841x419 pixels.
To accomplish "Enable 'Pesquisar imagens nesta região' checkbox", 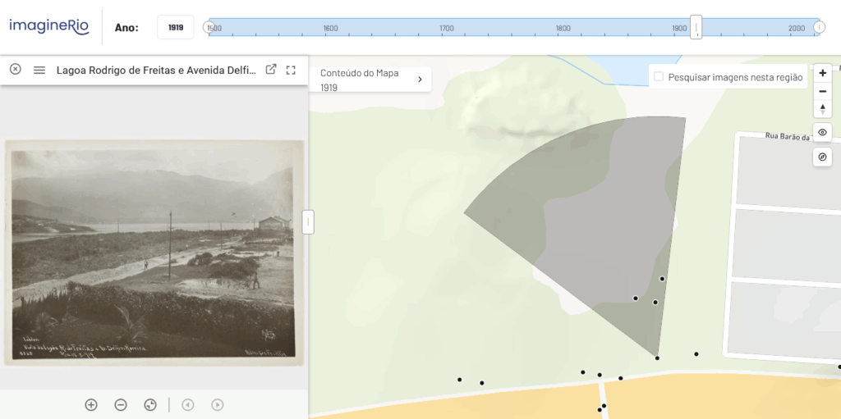I will (x=659, y=77).
